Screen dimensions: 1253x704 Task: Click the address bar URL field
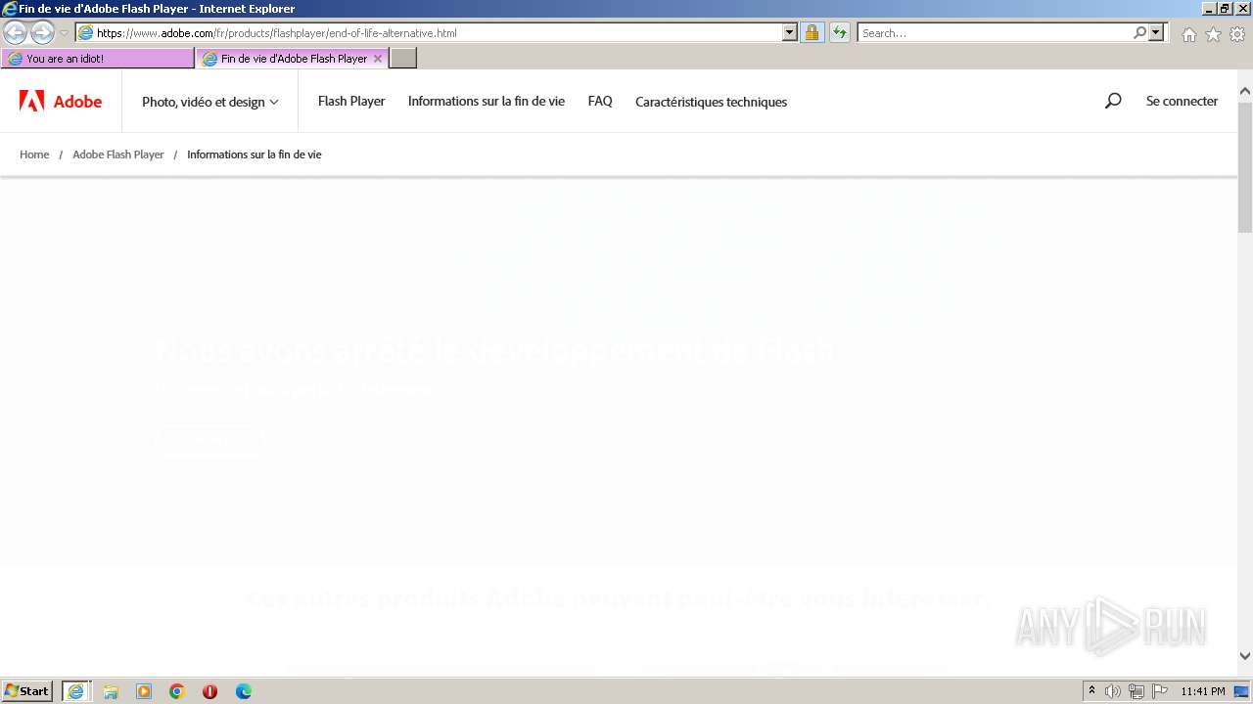[429, 33]
